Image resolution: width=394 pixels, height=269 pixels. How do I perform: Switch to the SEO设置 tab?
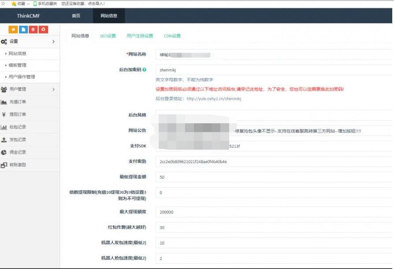[x=108, y=36]
